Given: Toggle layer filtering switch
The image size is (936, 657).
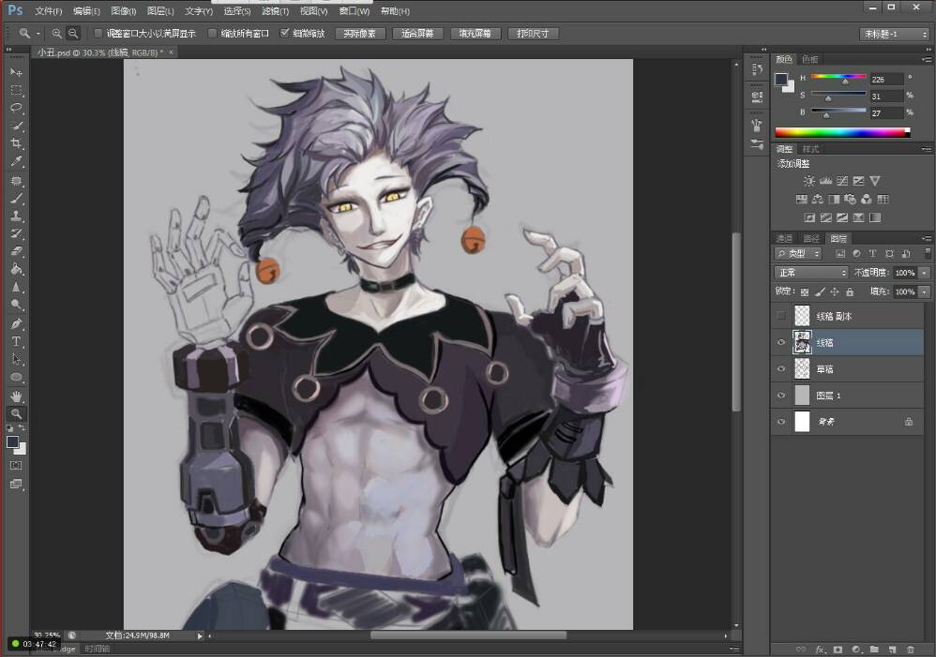Looking at the screenshot, I should pyautogui.click(x=927, y=254).
